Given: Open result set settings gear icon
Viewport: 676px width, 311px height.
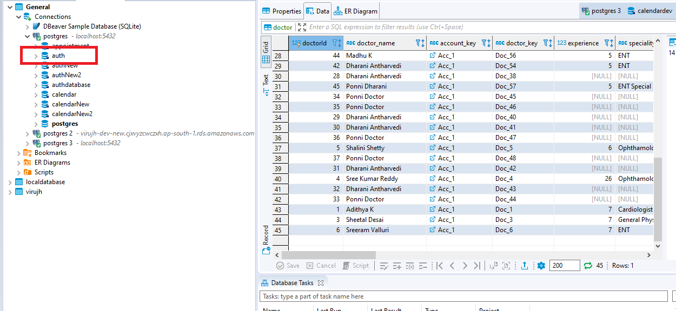Looking at the screenshot, I should pos(541,266).
